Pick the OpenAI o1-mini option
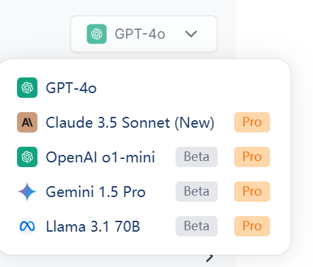 point(145,157)
